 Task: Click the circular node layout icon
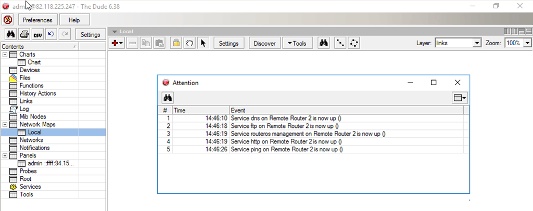(x=354, y=44)
